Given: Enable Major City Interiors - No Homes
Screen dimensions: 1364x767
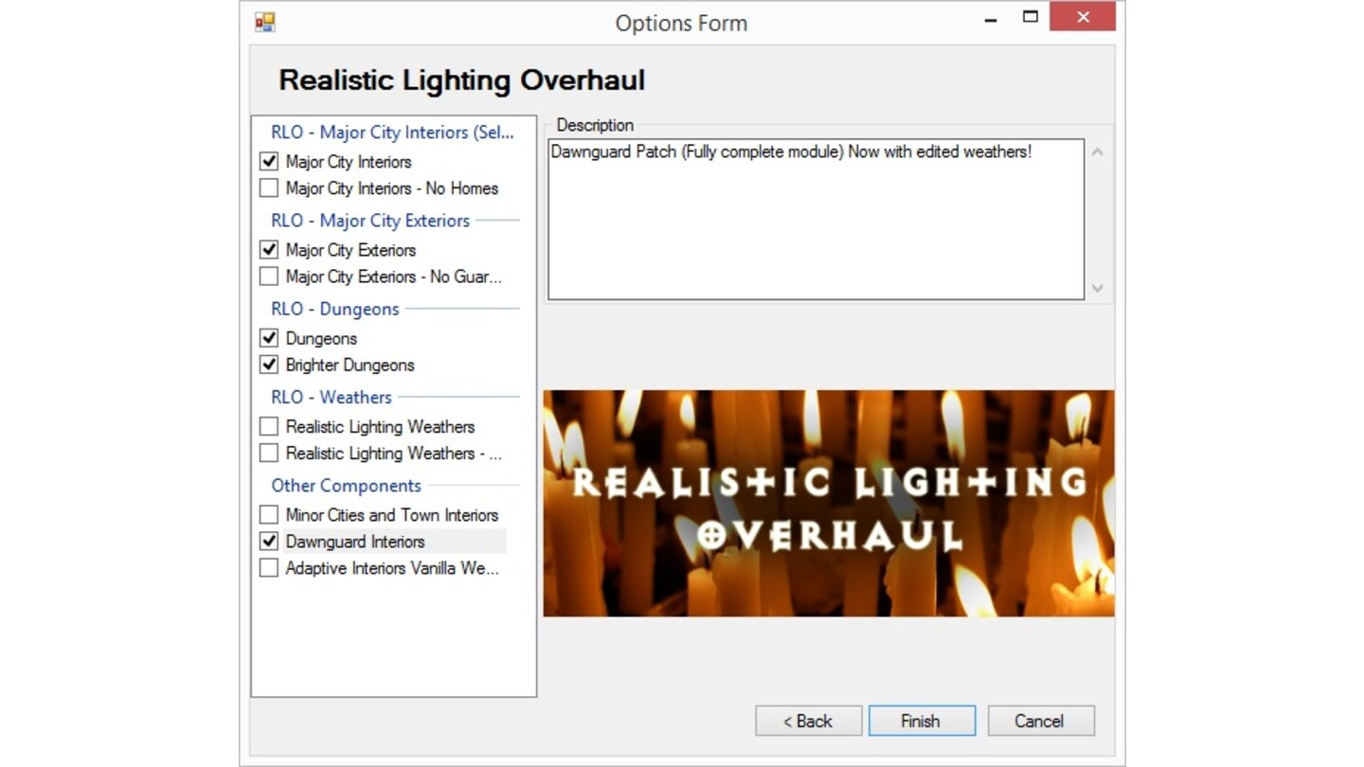Looking at the screenshot, I should pyautogui.click(x=269, y=188).
